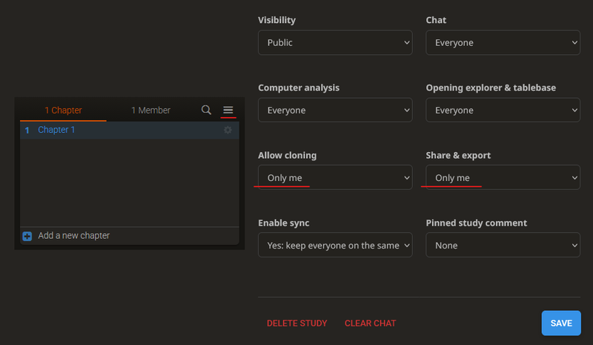Viewport: 593px width, 345px height.
Task: Click the search icon in the chapter panel
Action: tap(207, 110)
